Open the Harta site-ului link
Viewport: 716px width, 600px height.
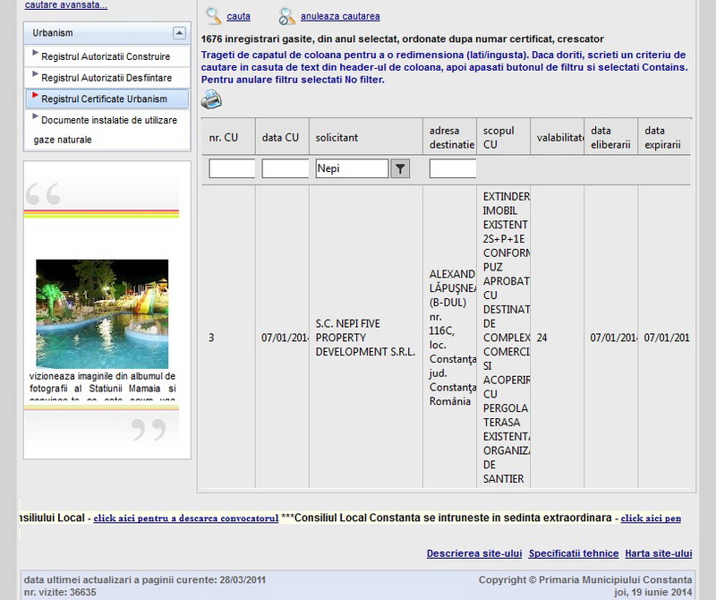tap(658, 553)
